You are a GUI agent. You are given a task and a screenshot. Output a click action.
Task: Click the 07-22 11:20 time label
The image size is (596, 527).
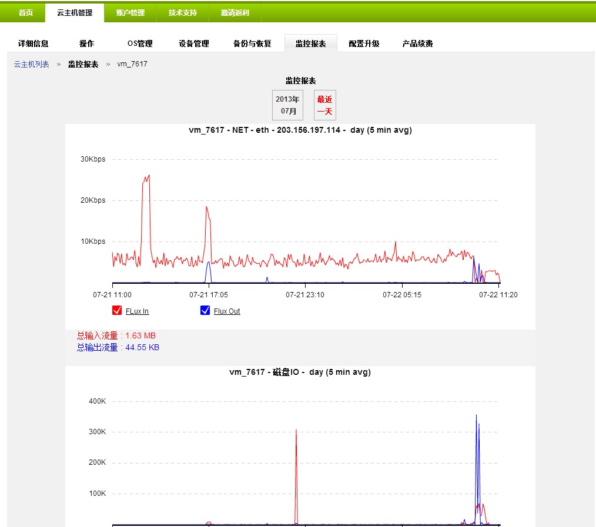(x=498, y=295)
